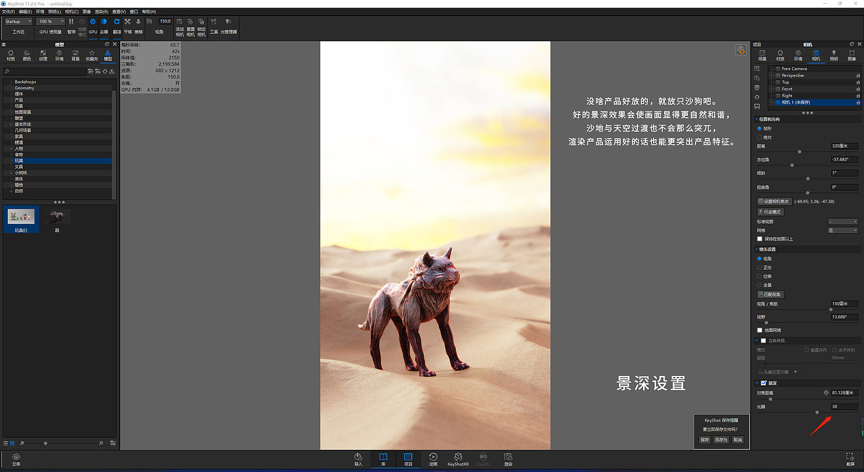
Task: Check keep above ground option
Action: pos(760,238)
